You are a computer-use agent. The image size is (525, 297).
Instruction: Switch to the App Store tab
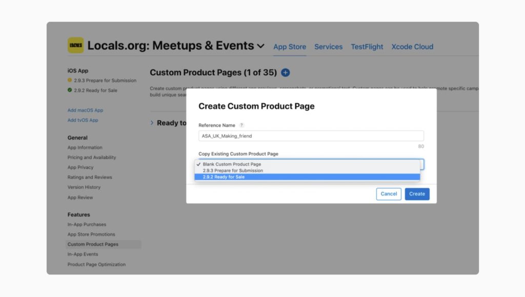point(290,47)
